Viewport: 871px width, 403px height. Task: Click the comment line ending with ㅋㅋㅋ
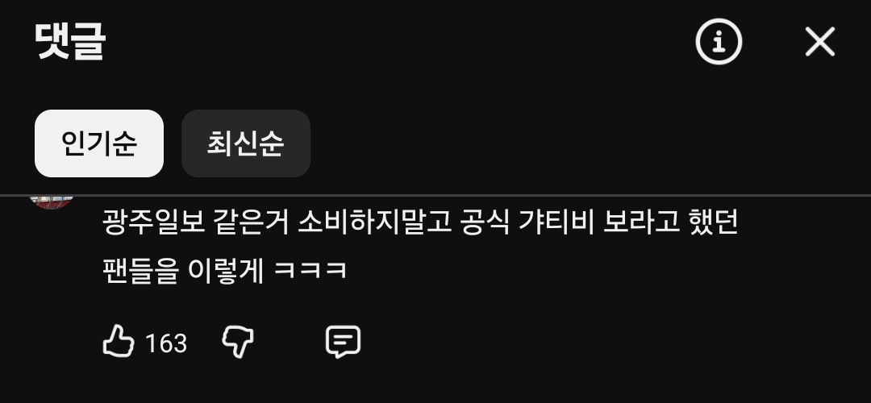[225, 271]
